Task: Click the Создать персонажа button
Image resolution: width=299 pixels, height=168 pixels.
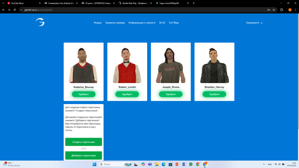Action: pos(84,142)
